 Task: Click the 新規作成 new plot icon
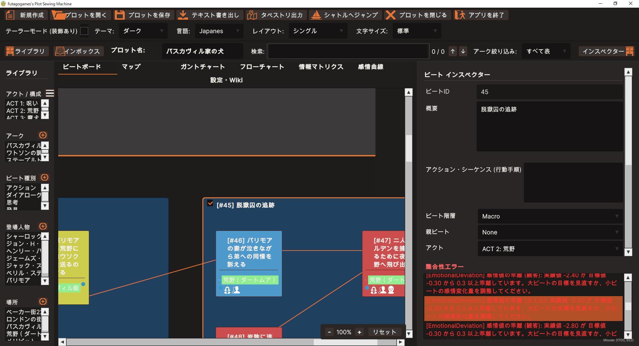[10, 15]
